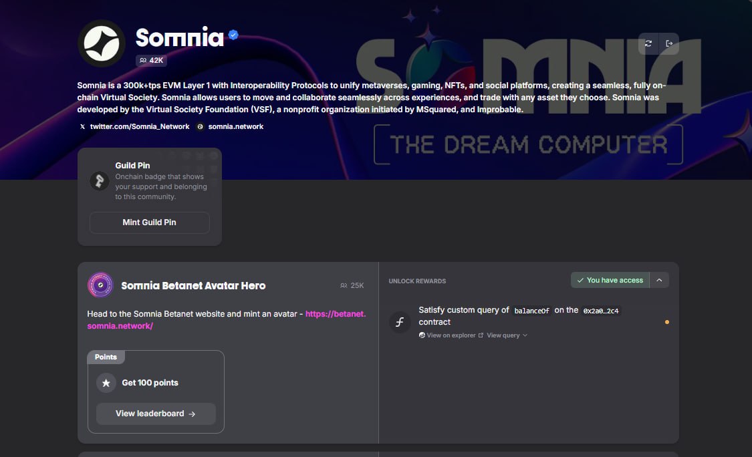Click the Guild Pin title text

point(132,166)
